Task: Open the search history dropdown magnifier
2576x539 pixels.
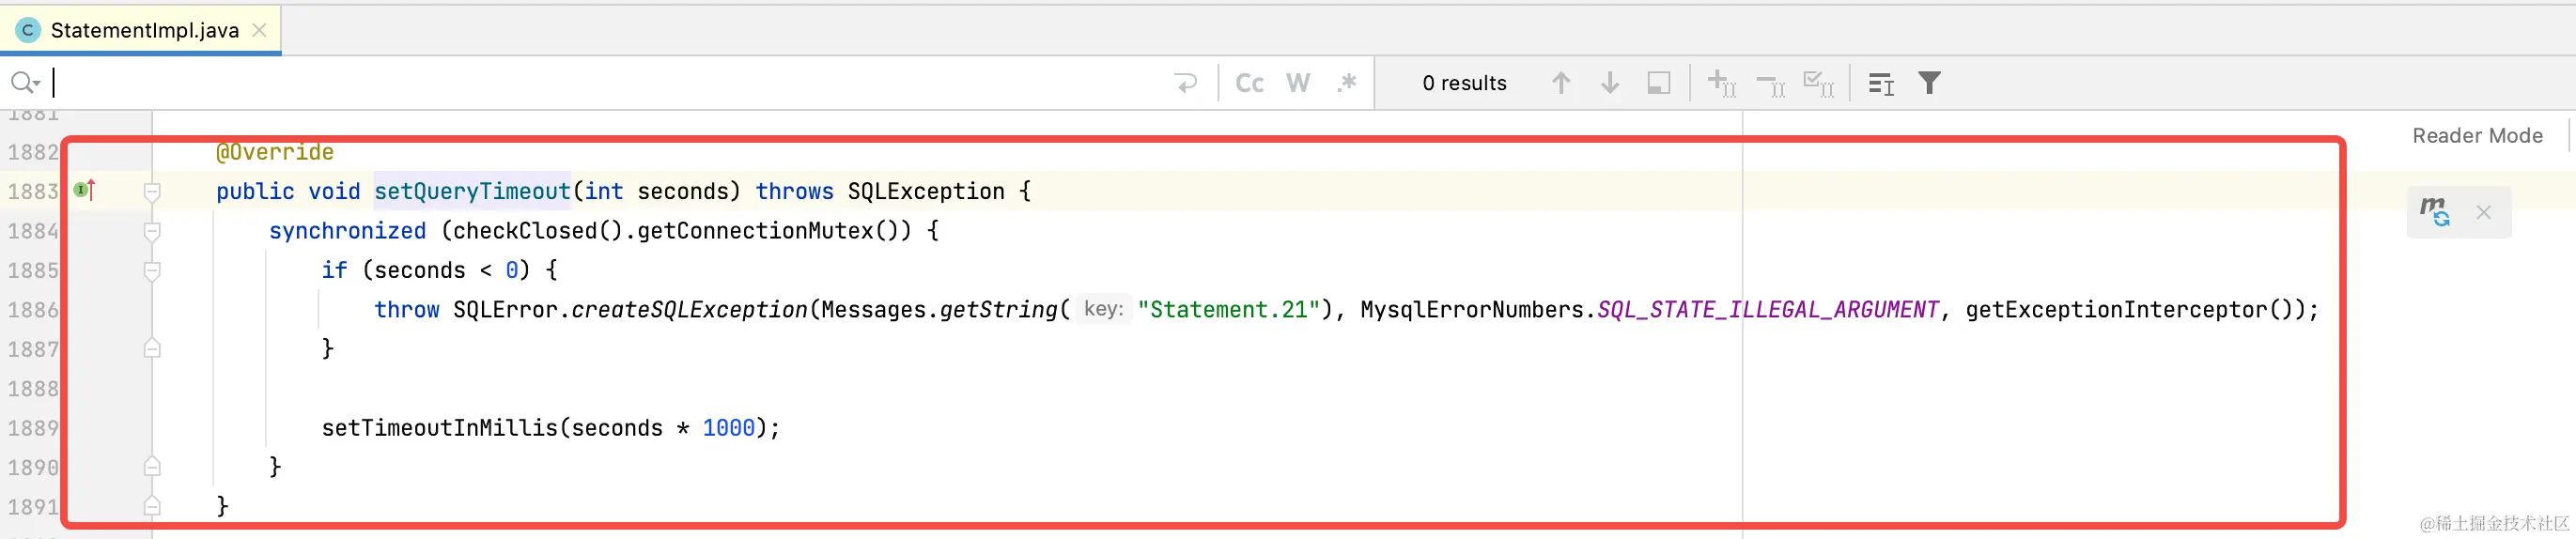Action: point(25,83)
